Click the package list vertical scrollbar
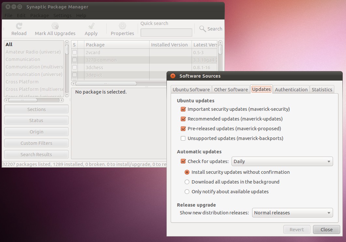The height and width of the screenshot is (242, 346). pyautogui.click(x=220, y=56)
